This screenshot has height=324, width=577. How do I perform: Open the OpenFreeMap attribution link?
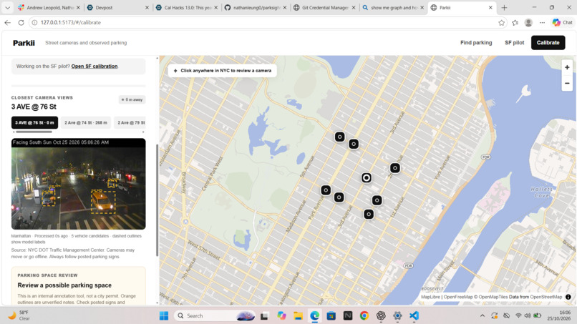[458, 297]
